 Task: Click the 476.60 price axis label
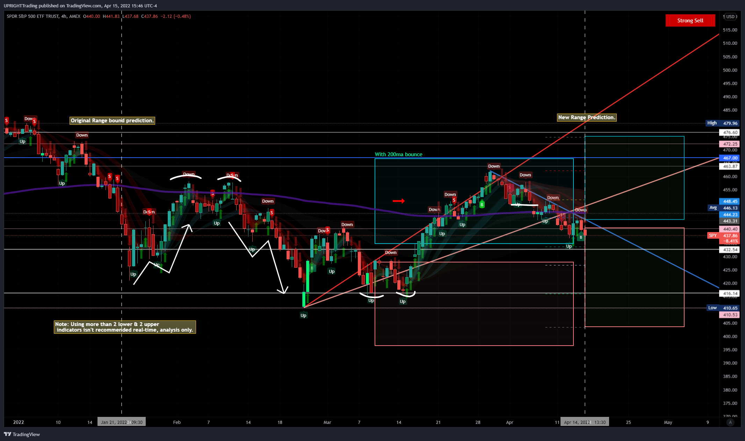pos(730,132)
